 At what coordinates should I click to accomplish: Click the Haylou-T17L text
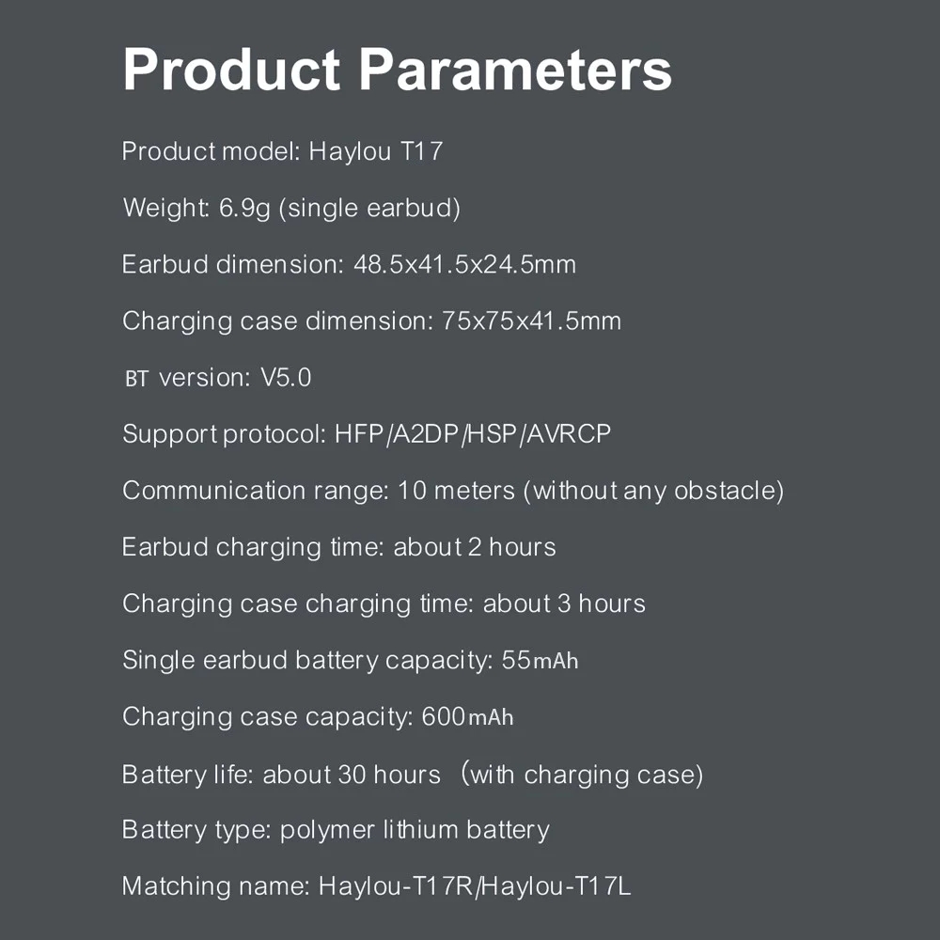click(556, 886)
